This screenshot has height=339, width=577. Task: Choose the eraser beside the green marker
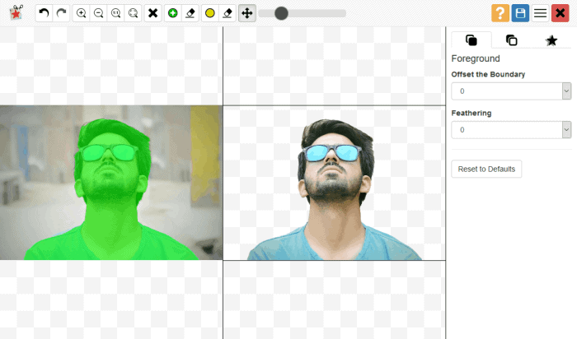tap(190, 14)
